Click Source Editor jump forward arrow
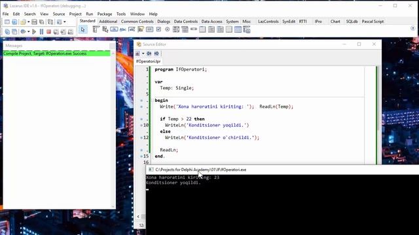The height and width of the screenshot is (235, 419). coord(156,54)
